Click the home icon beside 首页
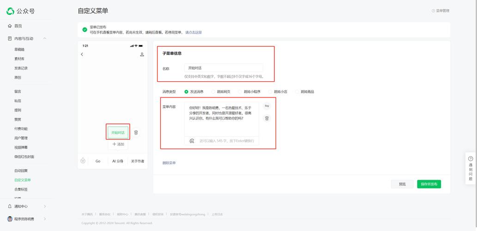This screenshot has height=231, width=477. click(10, 26)
